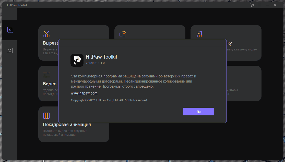Open the shopping cart icon in title bar

pos(252,5)
